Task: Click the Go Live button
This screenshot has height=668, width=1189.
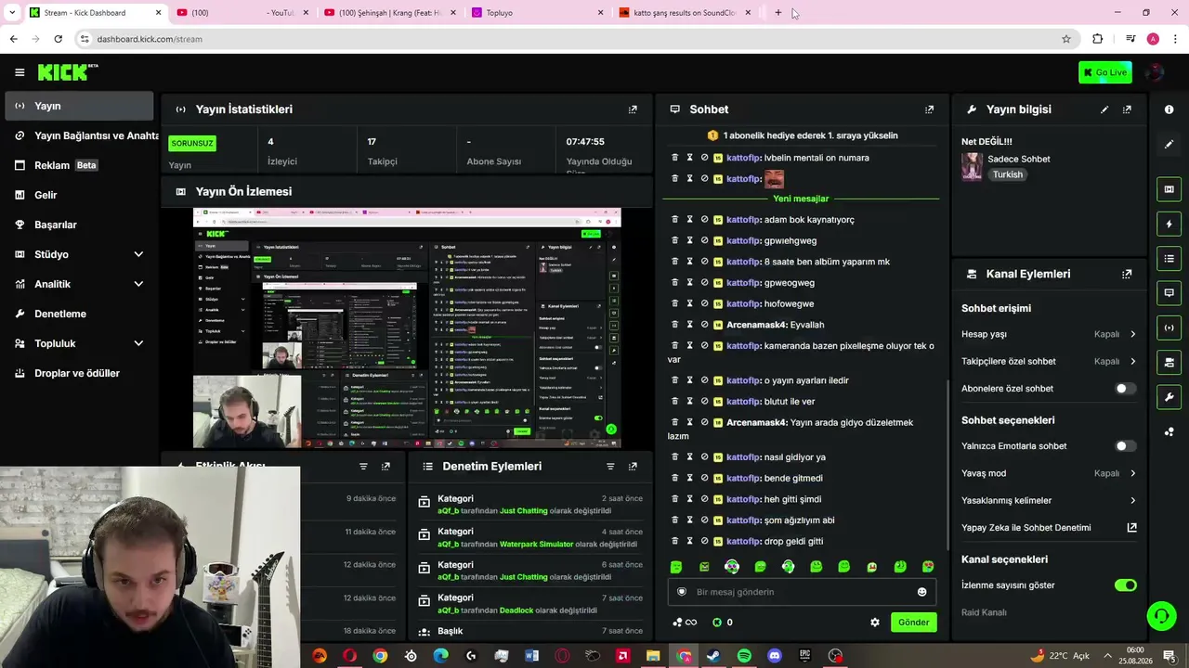Action: click(x=1104, y=72)
